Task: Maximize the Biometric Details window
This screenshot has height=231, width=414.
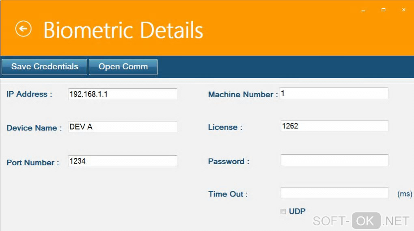Action: pyautogui.click(x=384, y=10)
